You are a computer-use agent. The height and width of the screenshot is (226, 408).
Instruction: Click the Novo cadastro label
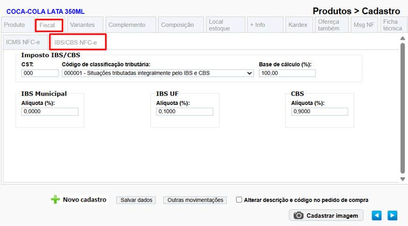(85, 199)
